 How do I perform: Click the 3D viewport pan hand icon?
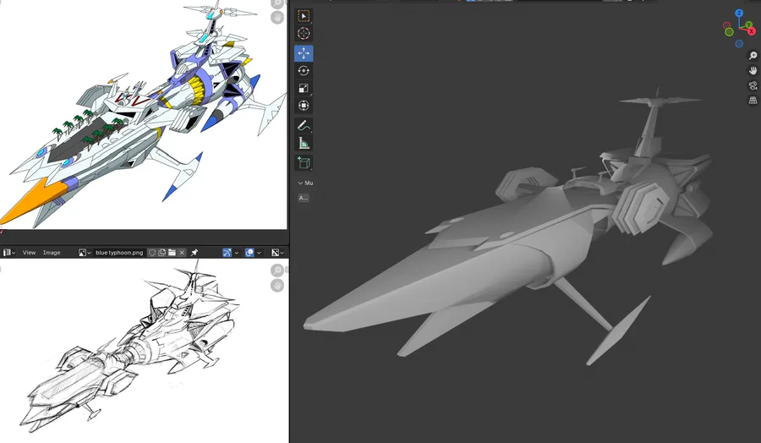(x=753, y=71)
